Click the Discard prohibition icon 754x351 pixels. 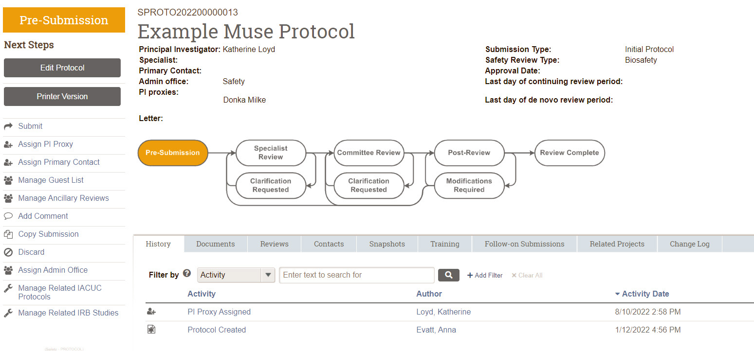(x=9, y=252)
